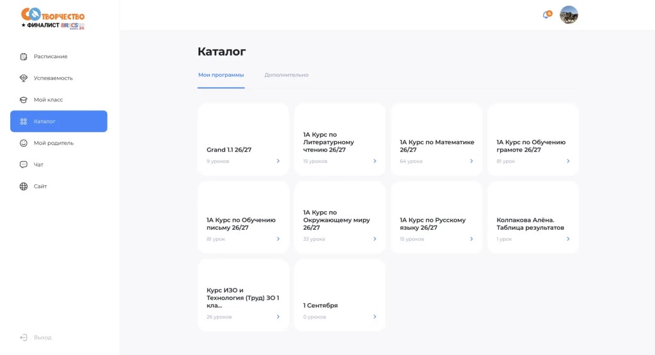Click the chevron on Колпакова Алёна card

(x=568, y=239)
